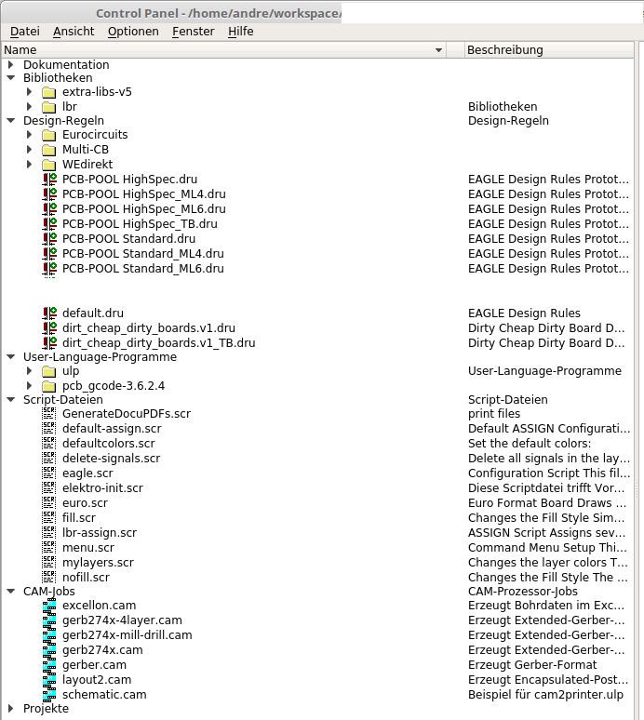The width and height of the screenshot is (644, 720).
Task: Select PCB-POOL Standard_ML6.dru file name
Action: pyautogui.click(x=143, y=269)
